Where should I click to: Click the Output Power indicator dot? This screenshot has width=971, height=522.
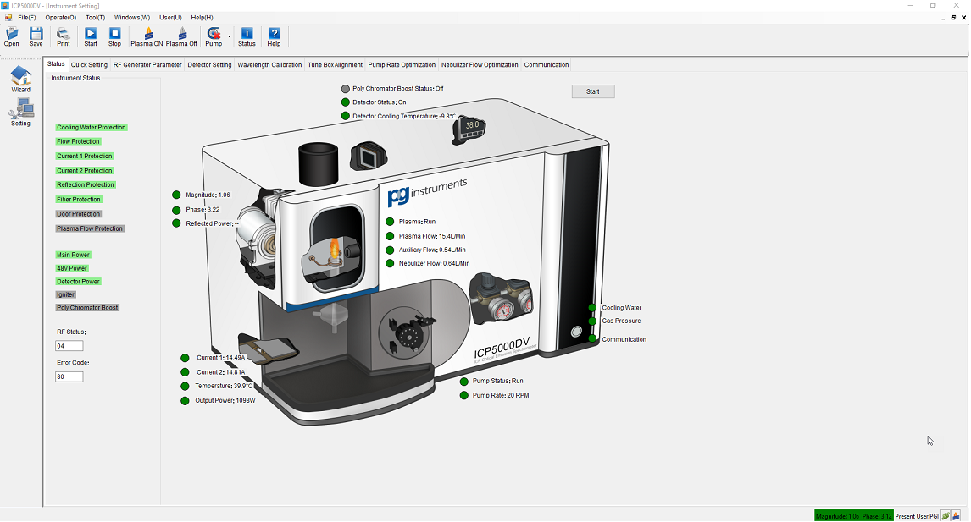click(185, 401)
